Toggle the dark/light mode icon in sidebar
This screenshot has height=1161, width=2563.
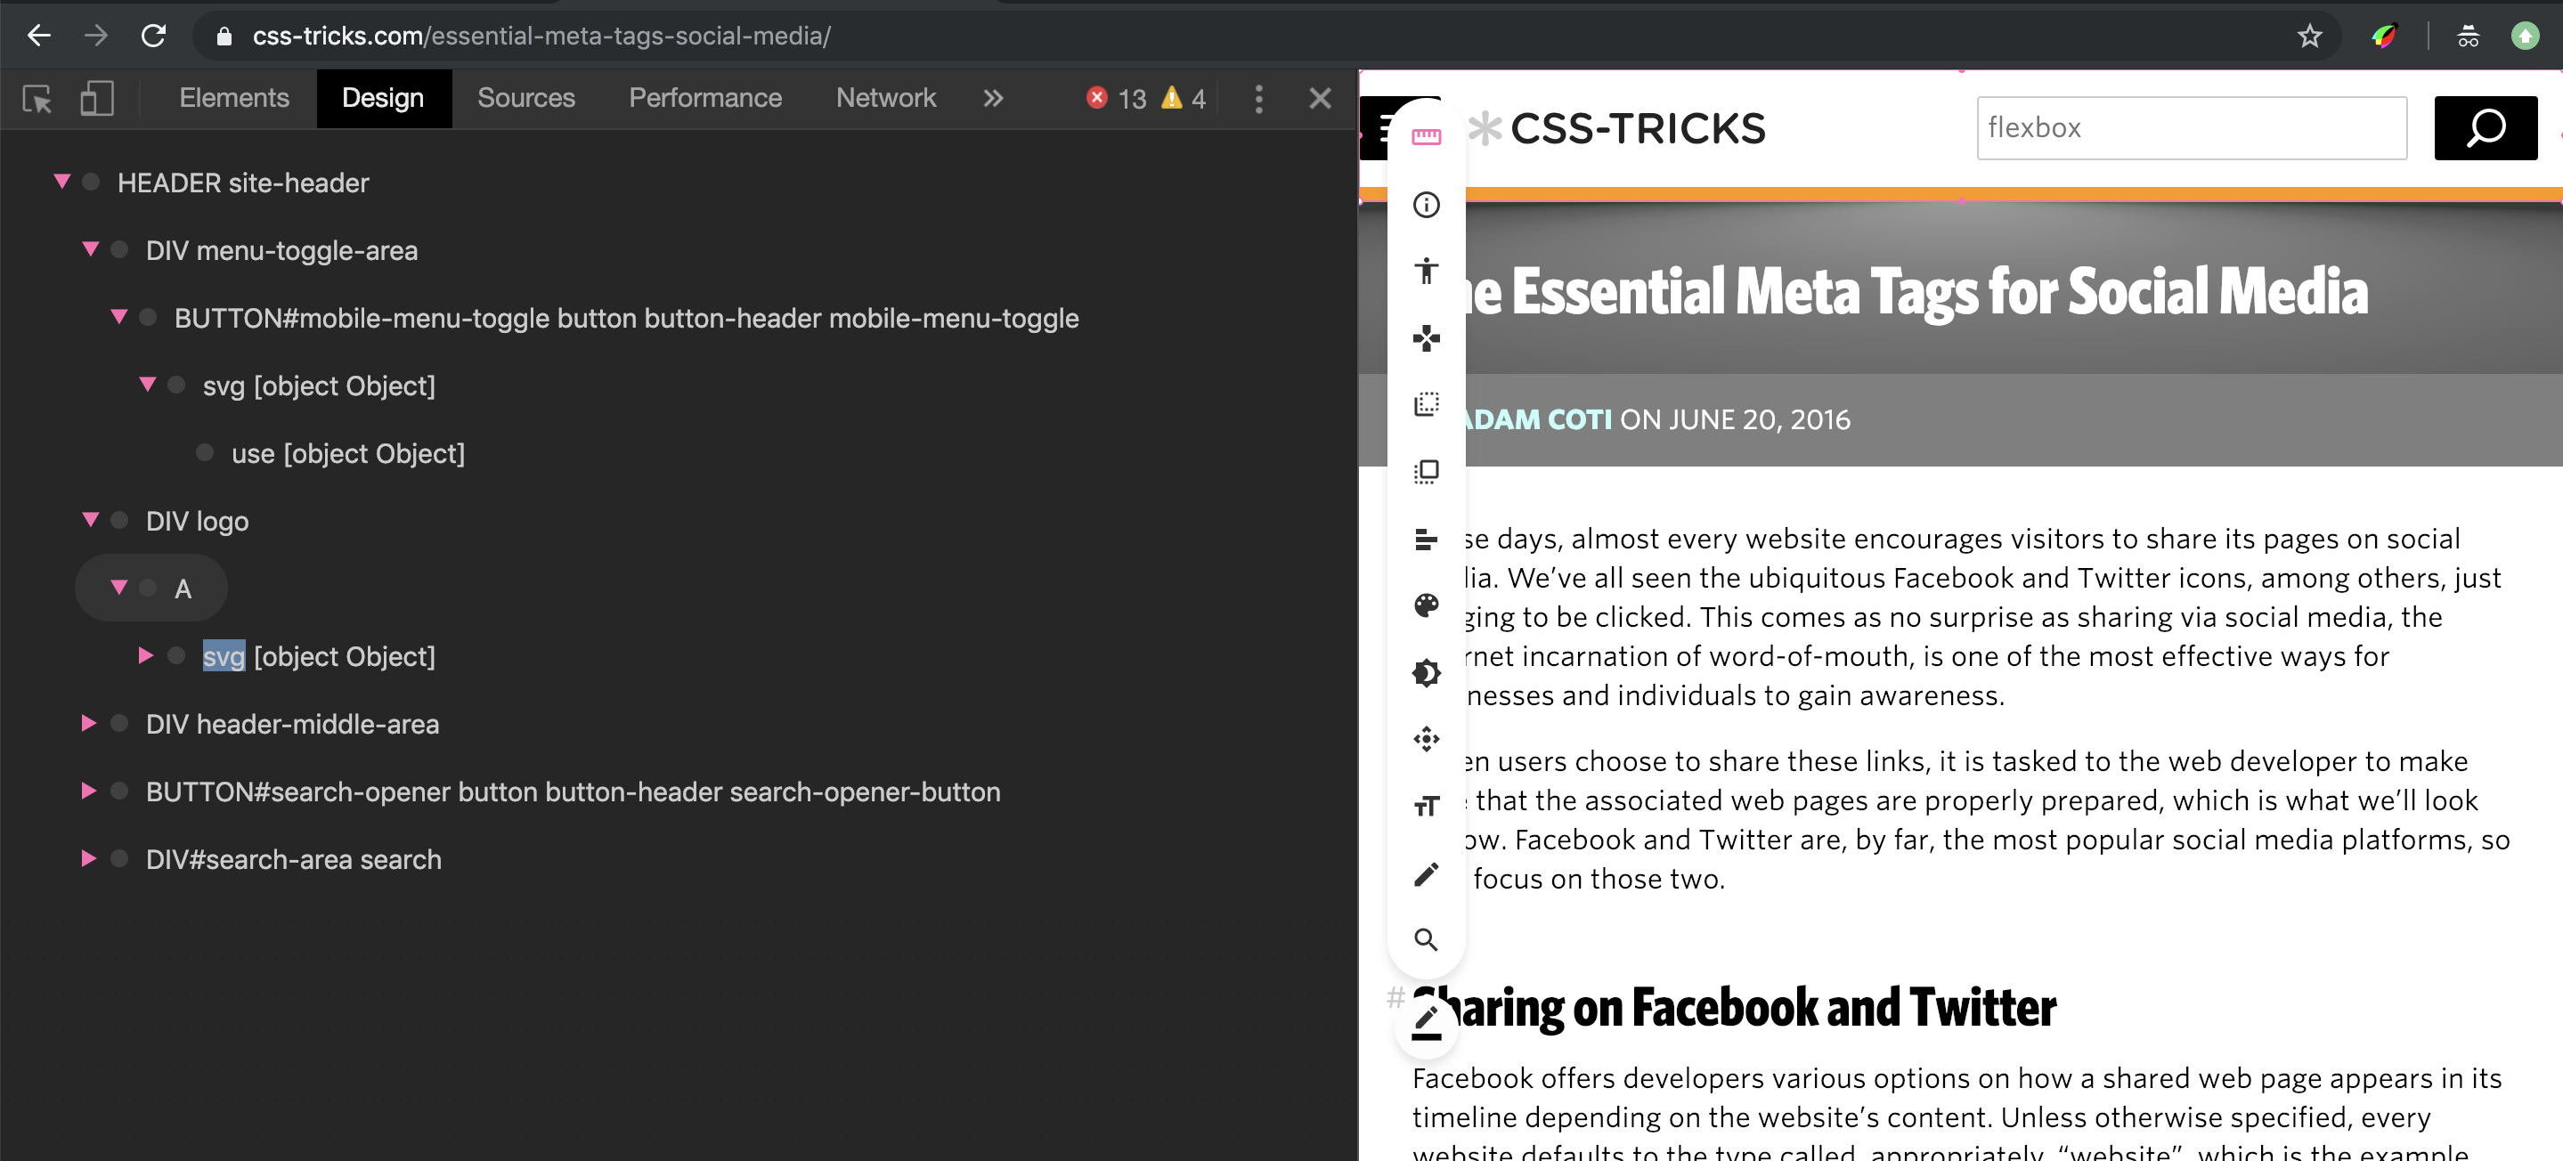tap(1426, 672)
